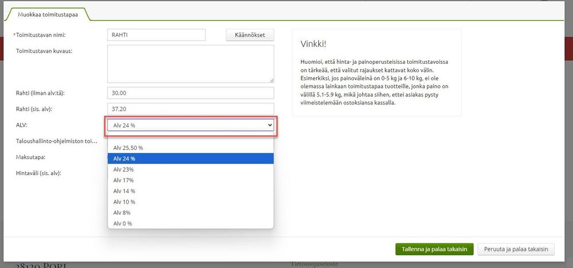Click Tallenna ja palaa takaisin button

(x=434, y=250)
